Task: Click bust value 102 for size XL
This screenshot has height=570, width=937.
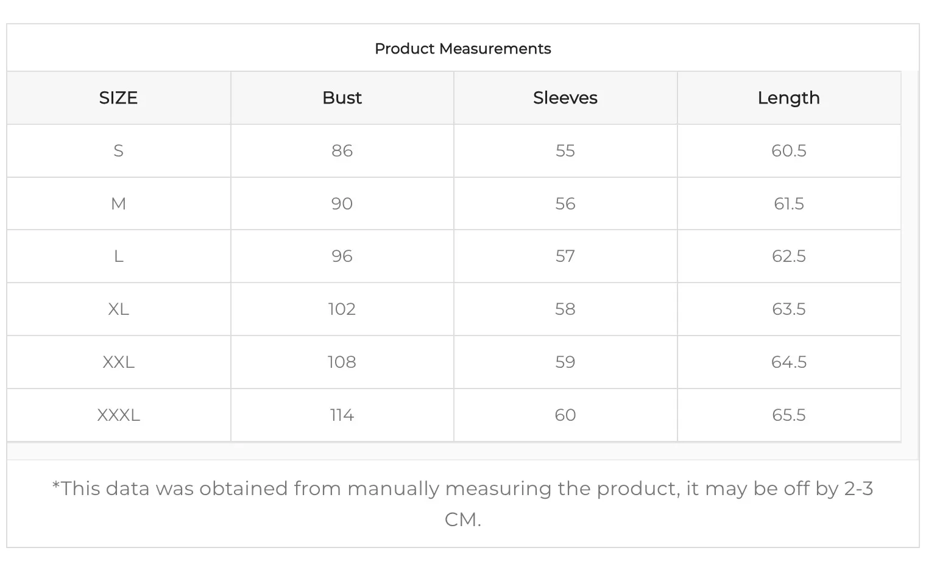Action: (342, 309)
